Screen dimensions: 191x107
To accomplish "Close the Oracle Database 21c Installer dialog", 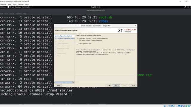I will 135,26.
